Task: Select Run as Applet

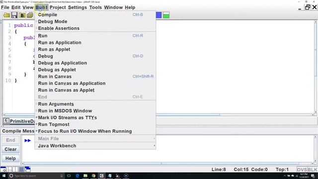Action: [95, 49]
